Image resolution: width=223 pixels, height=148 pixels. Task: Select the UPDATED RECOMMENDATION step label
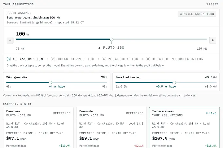click(x=178, y=59)
